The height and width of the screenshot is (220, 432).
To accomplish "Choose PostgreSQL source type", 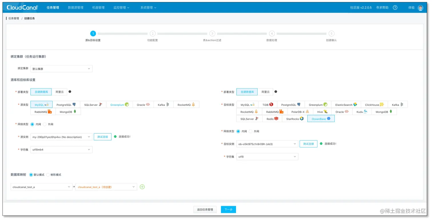I will point(66,105).
